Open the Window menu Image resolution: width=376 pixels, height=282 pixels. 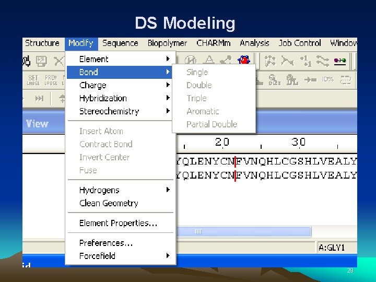343,43
